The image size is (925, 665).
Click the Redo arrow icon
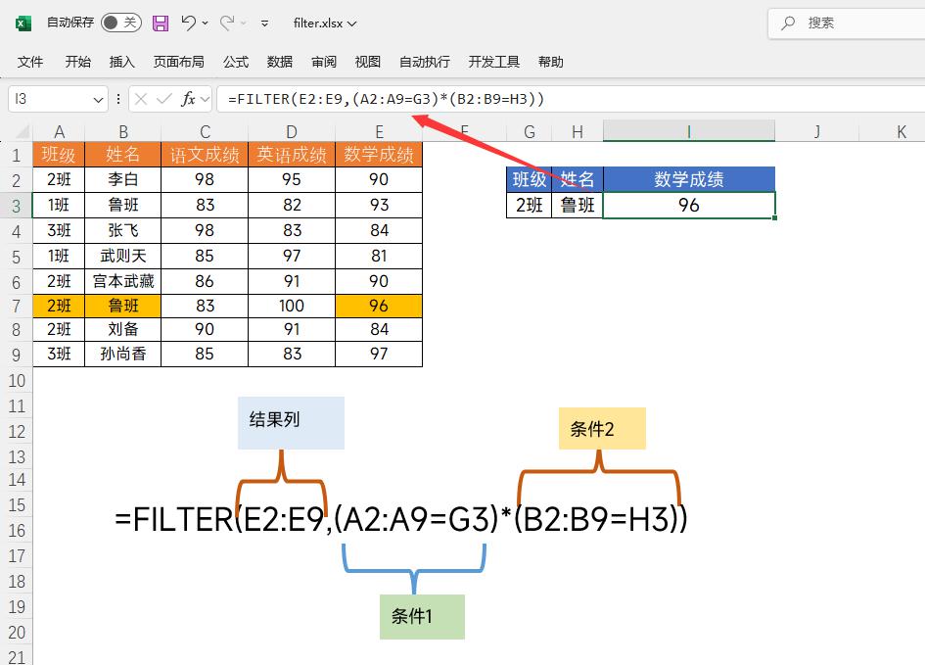226,23
